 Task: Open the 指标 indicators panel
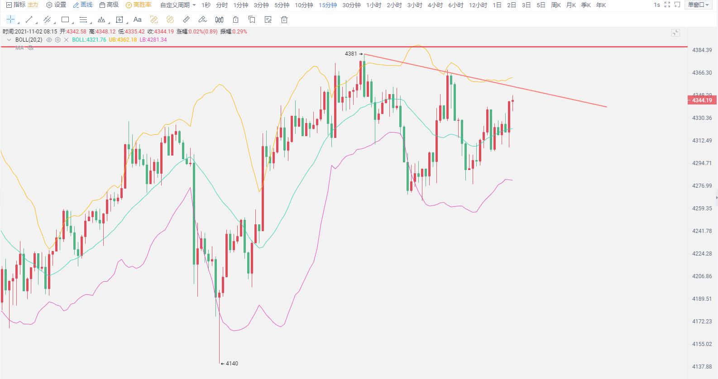[x=16, y=5]
